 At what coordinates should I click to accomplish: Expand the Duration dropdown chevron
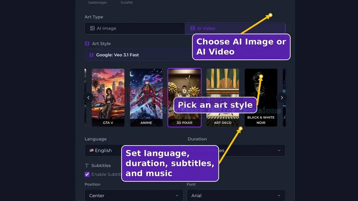tap(279, 150)
